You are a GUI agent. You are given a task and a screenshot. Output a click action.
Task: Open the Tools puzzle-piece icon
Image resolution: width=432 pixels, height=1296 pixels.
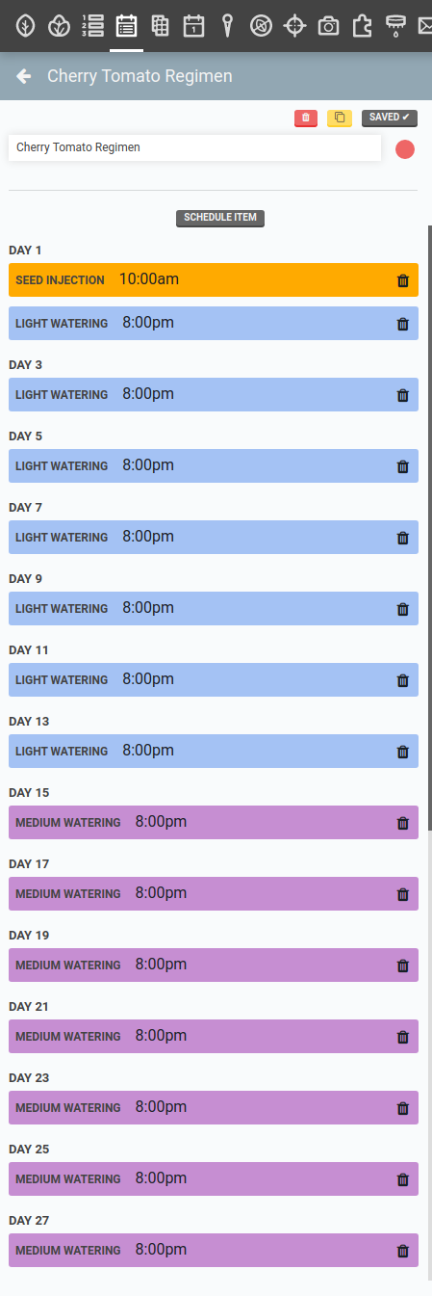click(x=362, y=26)
